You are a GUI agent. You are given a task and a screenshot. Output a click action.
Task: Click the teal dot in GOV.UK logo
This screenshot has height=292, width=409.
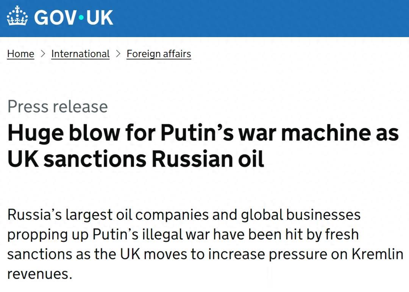81,18
